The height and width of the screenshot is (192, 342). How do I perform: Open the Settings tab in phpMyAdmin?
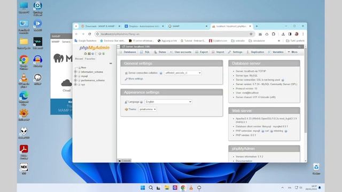[235, 52]
